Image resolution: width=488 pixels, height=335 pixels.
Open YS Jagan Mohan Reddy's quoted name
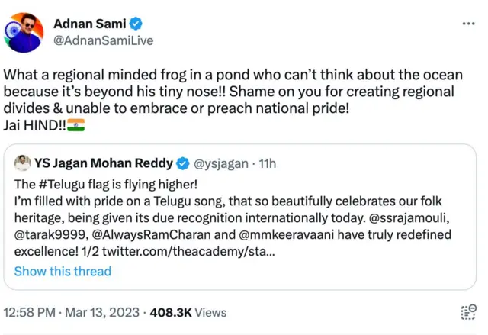coord(103,163)
